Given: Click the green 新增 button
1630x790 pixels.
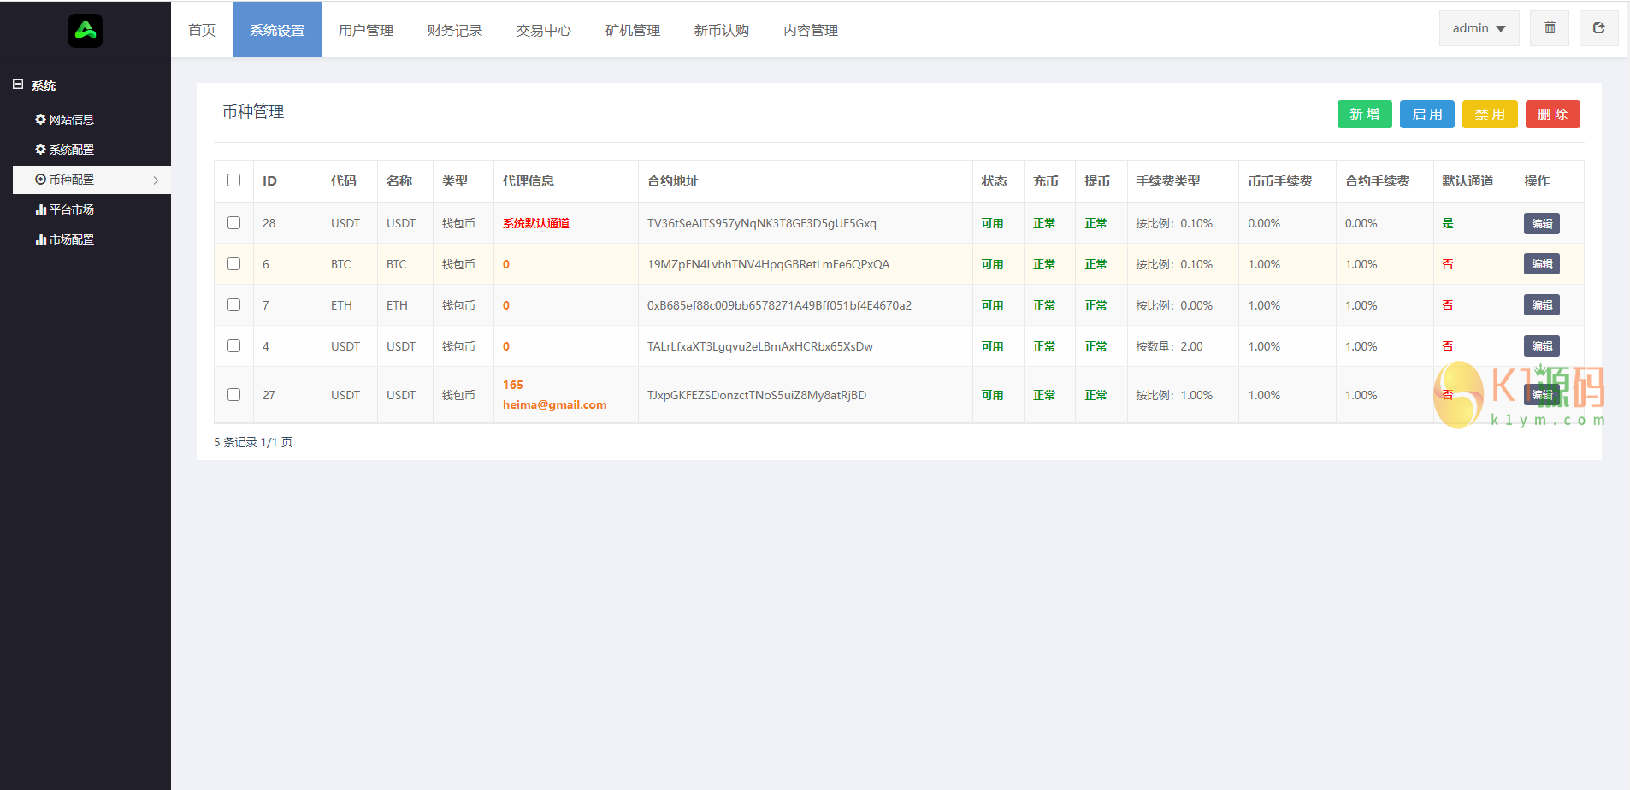Looking at the screenshot, I should pos(1364,115).
